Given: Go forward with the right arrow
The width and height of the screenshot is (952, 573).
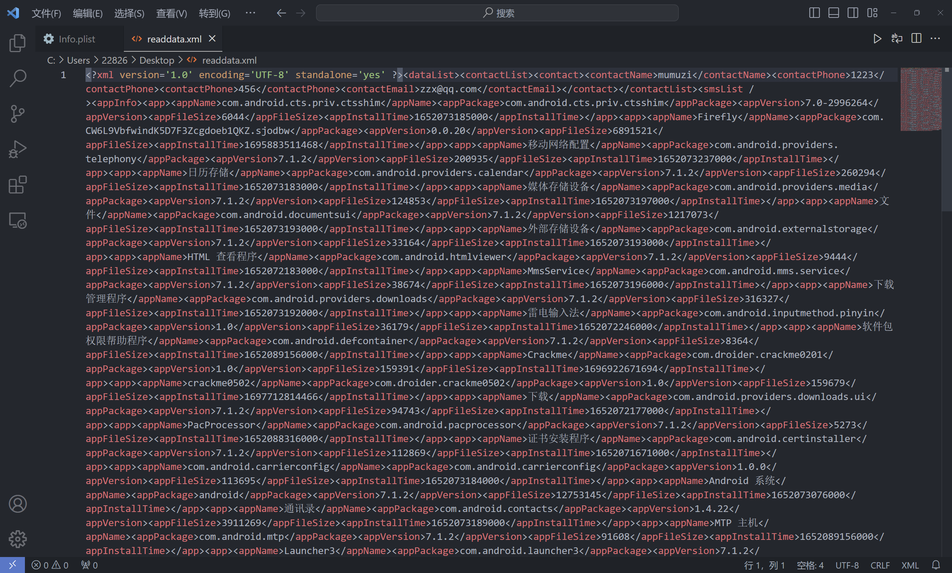Looking at the screenshot, I should (300, 13).
